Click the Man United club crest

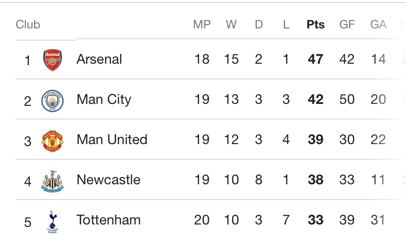coord(52,141)
